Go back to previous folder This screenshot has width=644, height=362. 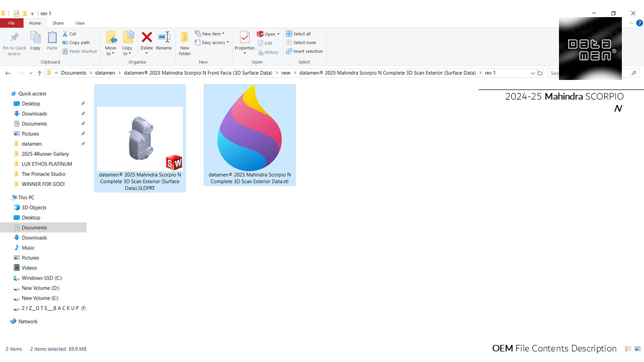[8, 73]
